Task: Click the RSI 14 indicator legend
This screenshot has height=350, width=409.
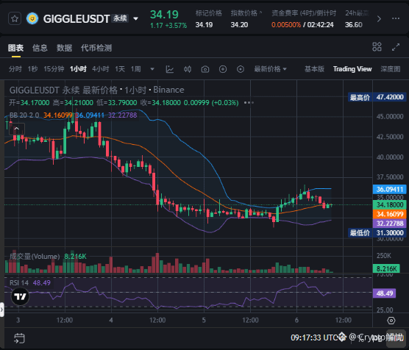Action: 19,282
